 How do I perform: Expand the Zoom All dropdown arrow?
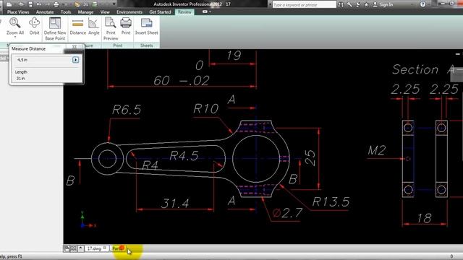click(14, 37)
